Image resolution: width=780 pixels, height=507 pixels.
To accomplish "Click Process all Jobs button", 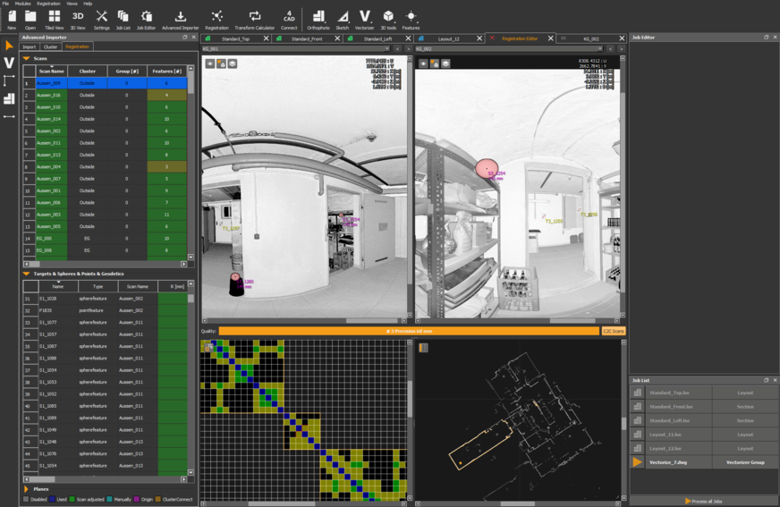I will click(703, 502).
